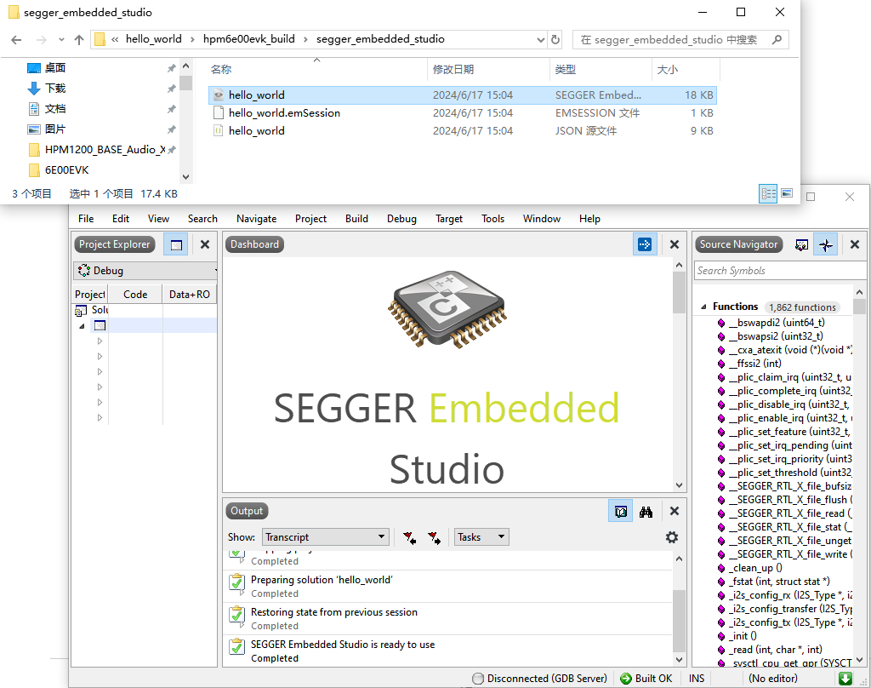Close the Source Navigator panel
The width and height of the screenshot is (871, 688).
[x=854, y=244]
